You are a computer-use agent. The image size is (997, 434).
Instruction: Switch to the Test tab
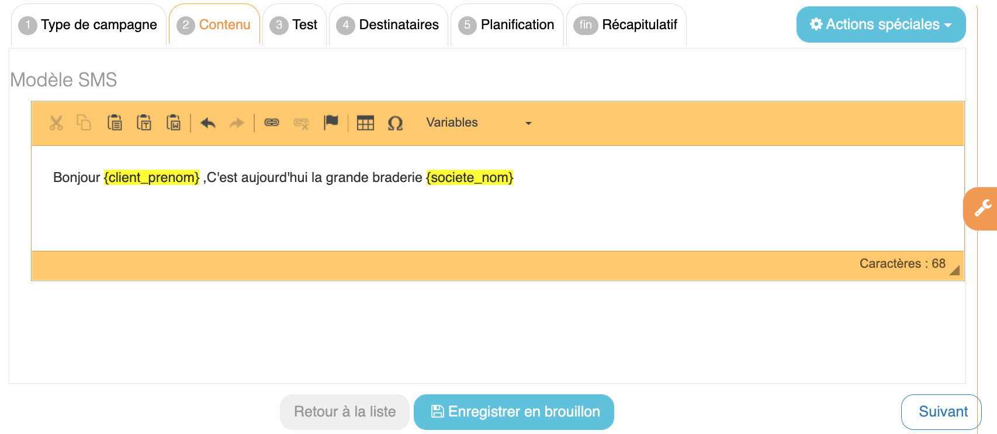(295, 25)
